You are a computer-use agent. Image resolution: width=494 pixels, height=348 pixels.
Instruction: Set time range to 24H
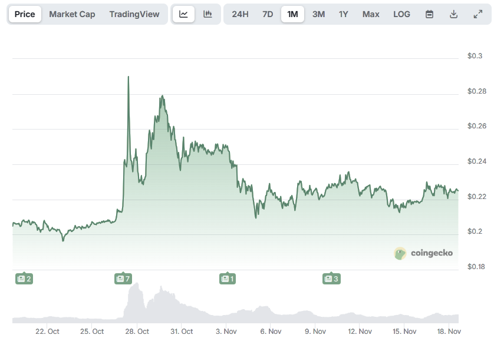[x=240, y=14]
